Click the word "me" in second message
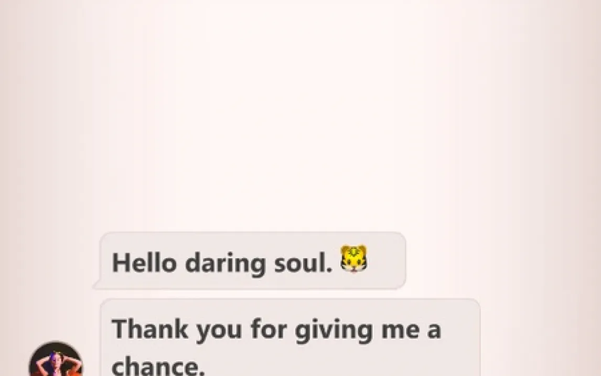This screenshot has height=376, width=601. click(400, 331)
